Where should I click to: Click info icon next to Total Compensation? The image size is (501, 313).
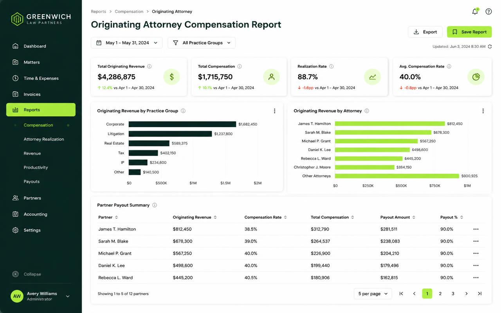click(x=240, y=67)
